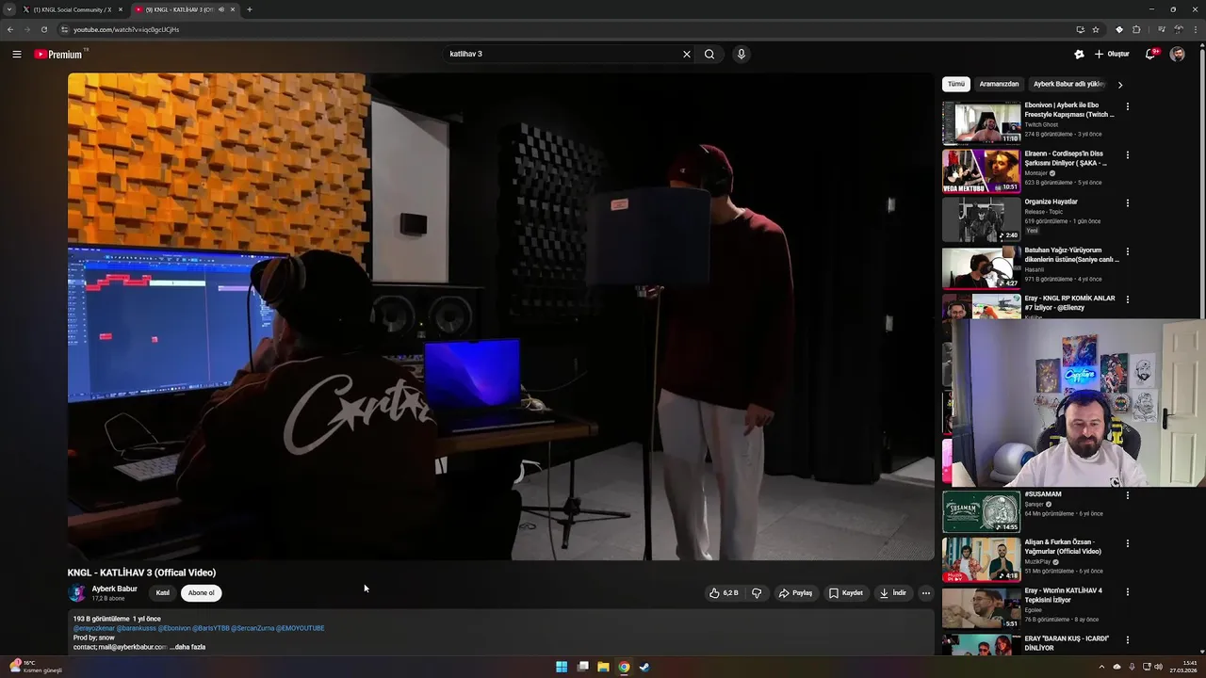
Task: Expand description with ...daha fazla
Action: pos(187,647)
